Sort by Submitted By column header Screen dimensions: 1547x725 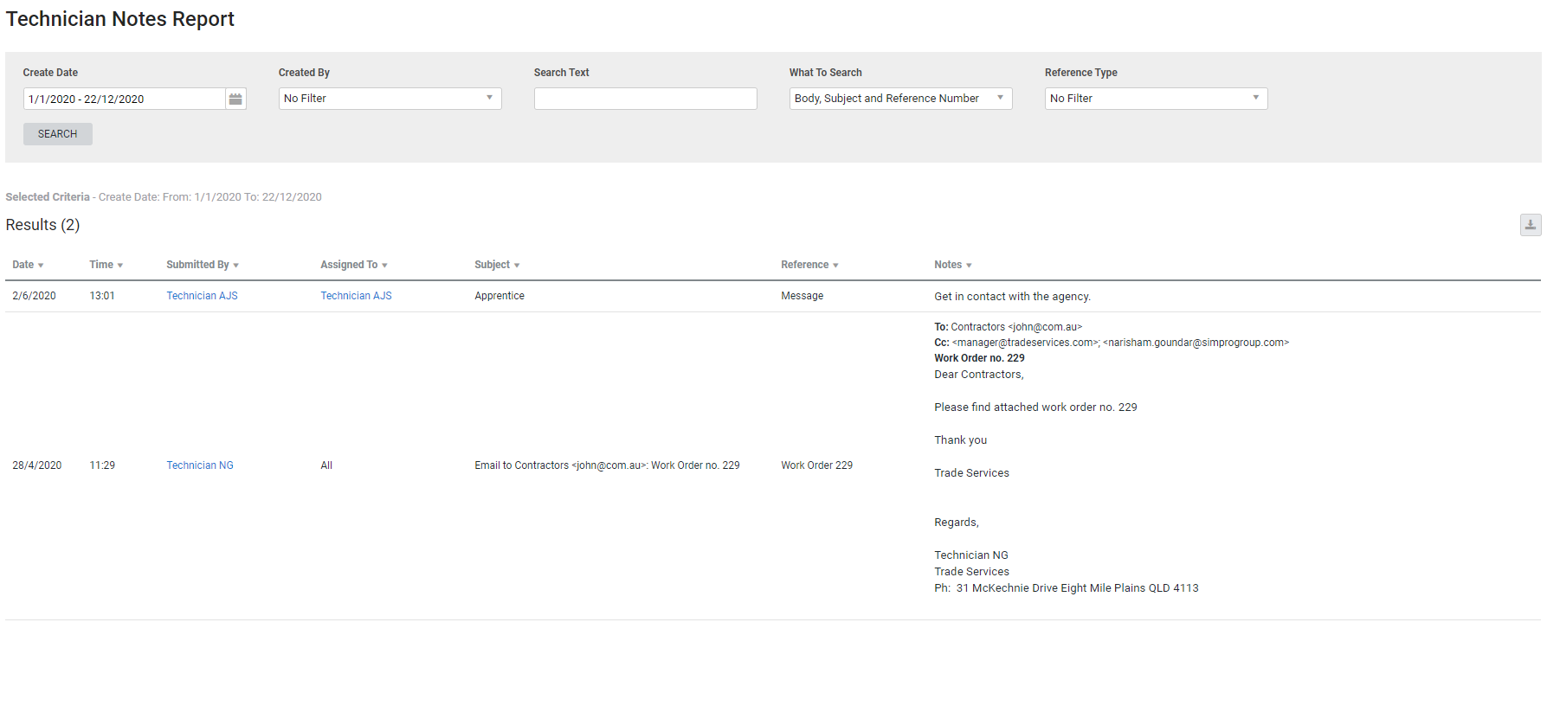click(x=203, y=265)
